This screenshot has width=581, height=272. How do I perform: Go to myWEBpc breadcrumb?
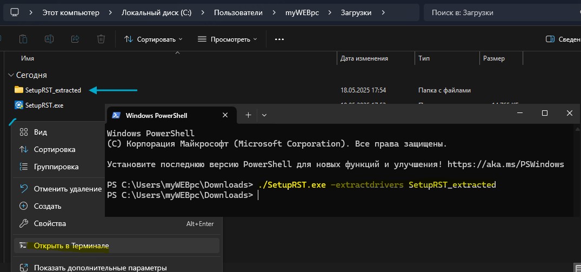point(302,12)
